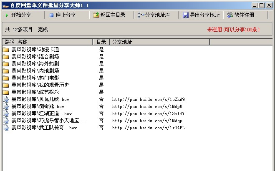This screenshot has height=171, width=275.
Task: Select file 暴风影视库\江湖正道 .bov
Action: tap(42, 113)
